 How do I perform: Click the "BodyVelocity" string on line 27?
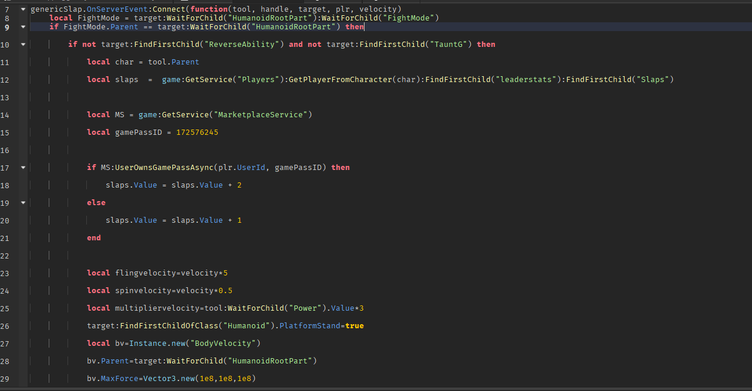click(223, 344)
